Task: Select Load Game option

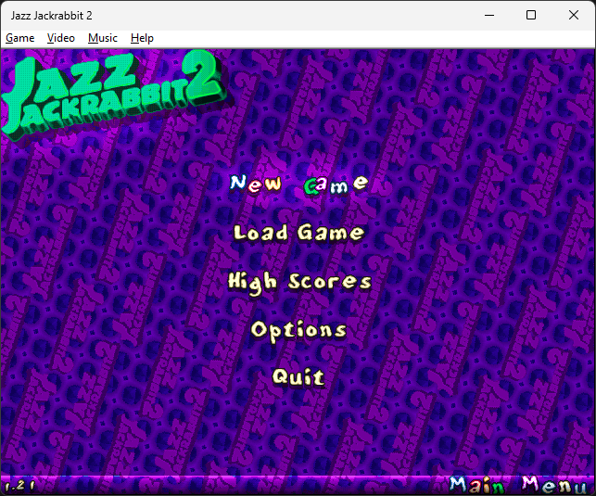Action: (x=298, y=232)
